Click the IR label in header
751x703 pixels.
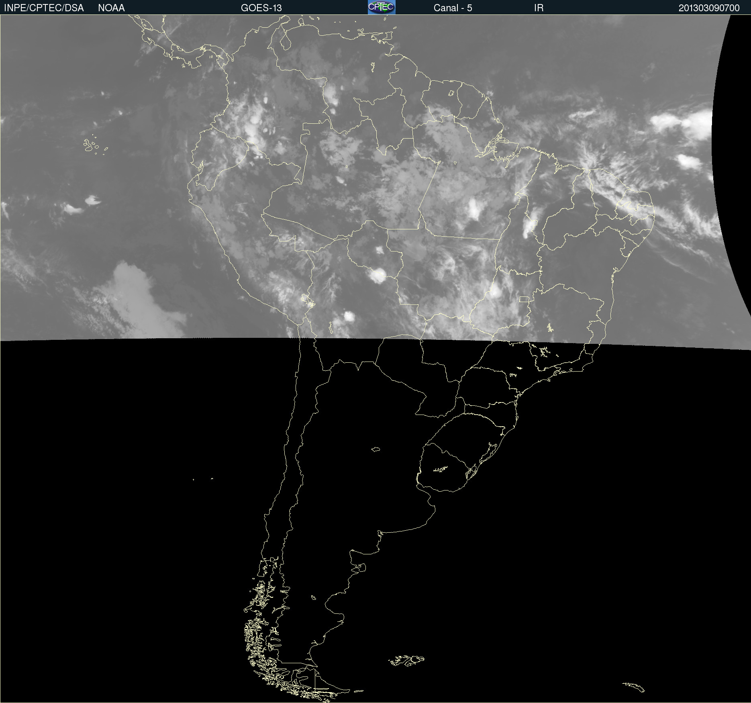point(539,8)
